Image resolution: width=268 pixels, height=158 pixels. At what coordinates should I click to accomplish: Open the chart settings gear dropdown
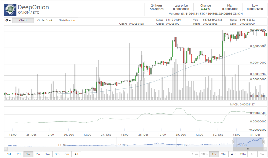coord(8,20)
